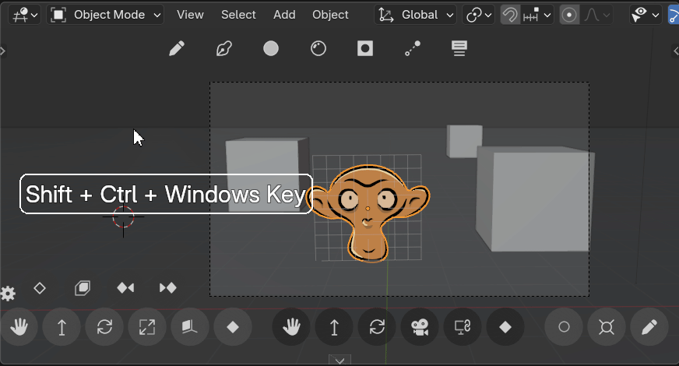Open the pivot point dropdown

[479, 15]
